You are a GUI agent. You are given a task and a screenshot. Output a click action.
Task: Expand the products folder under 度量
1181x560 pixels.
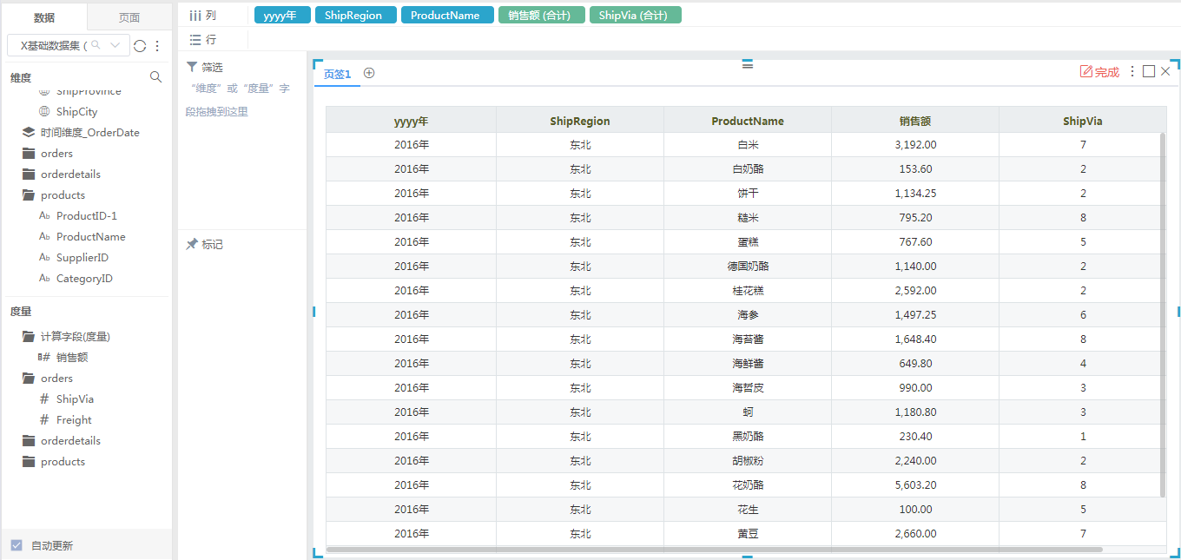(29, 462)
